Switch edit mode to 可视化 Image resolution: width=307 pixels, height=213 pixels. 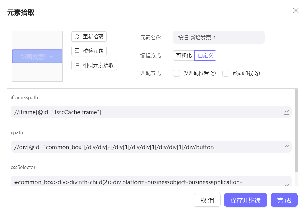point(184,56)
